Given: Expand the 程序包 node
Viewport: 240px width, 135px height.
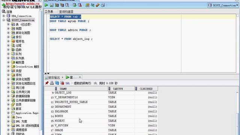Looking at the screenshot, I should point(8,41).
